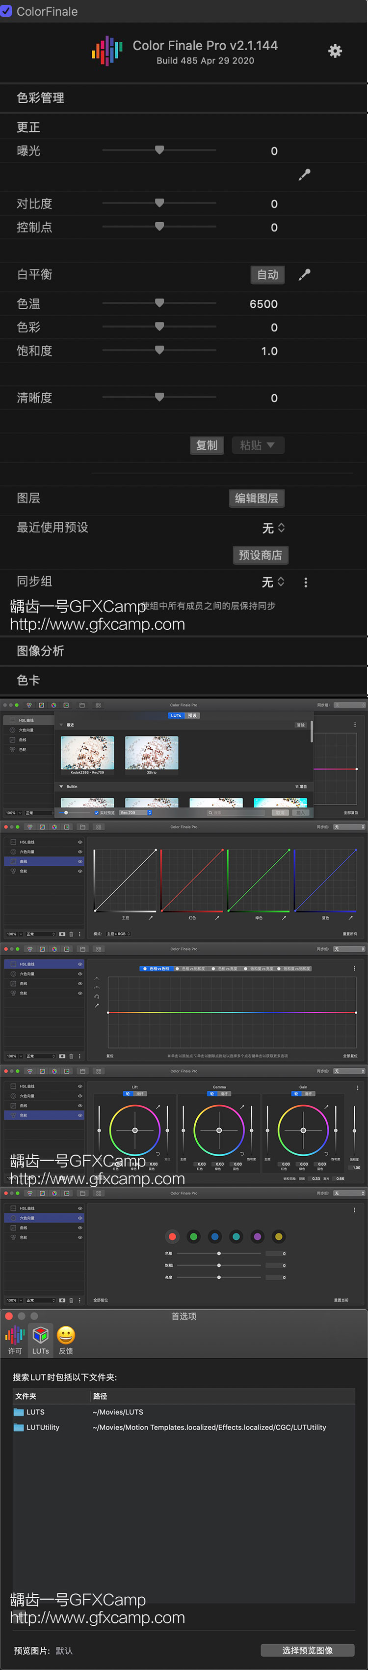This screenshot has width=368, height=1670.
Task: Click the 选择预览图像 button
Action: [x=307, y=1650]
